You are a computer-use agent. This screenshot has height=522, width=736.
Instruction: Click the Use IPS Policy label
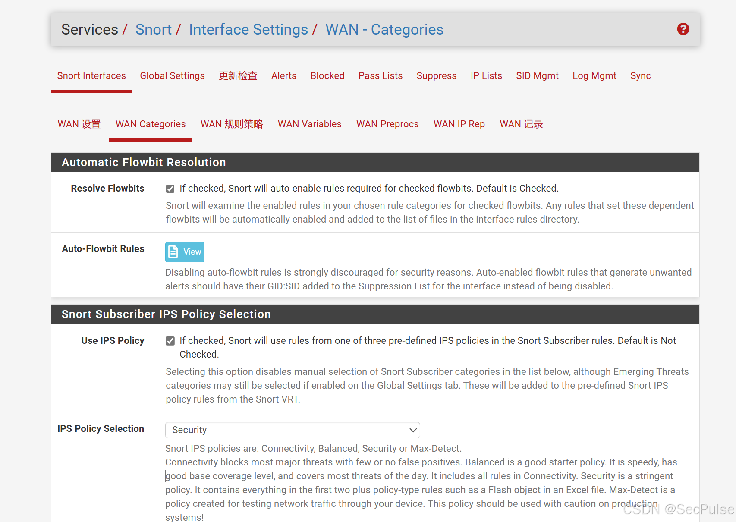click(x=113, y=341)
